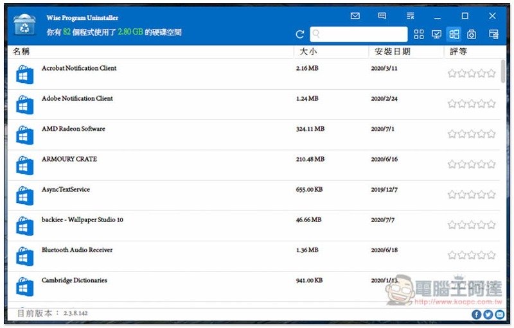Open the email share icon in footer
The height and width of the screenshot is (328, 514).
[500, 315]
